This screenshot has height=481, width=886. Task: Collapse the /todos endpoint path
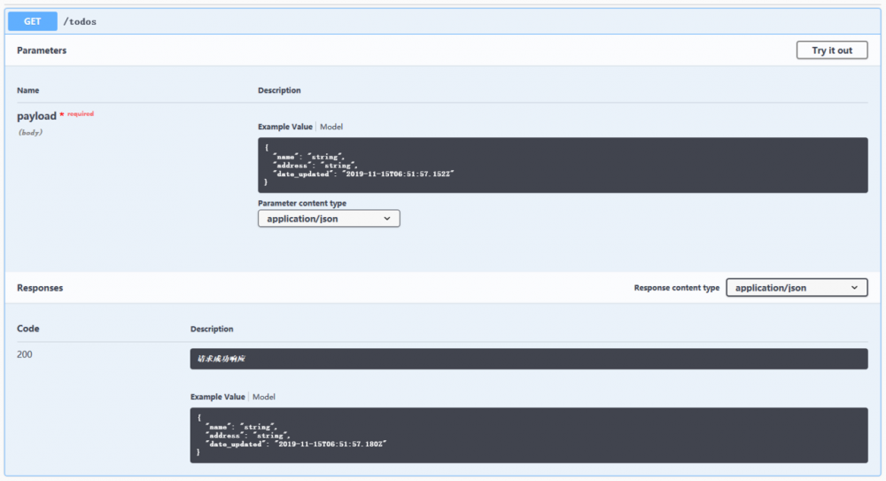click(x=80, y=21)
